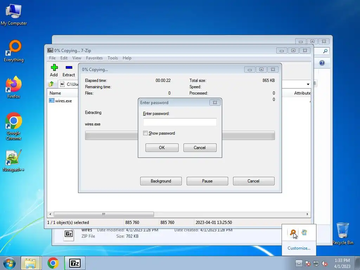Viewport: 360px width, 270px height.
Task: Click status bar date 2023-04-01 13:25:50
Action: [x=213, y=223]
